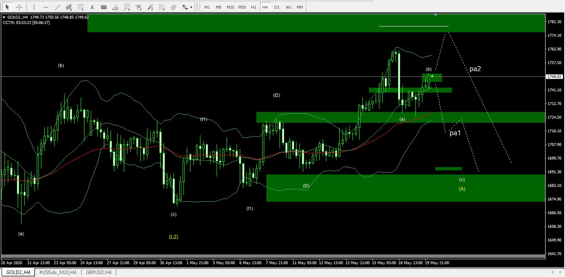Click the 'pa1' text label

pyautogui.click(x=455, y=133)
